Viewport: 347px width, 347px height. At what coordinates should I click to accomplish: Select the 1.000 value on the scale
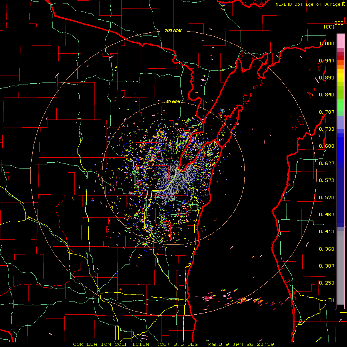point(327,43)
